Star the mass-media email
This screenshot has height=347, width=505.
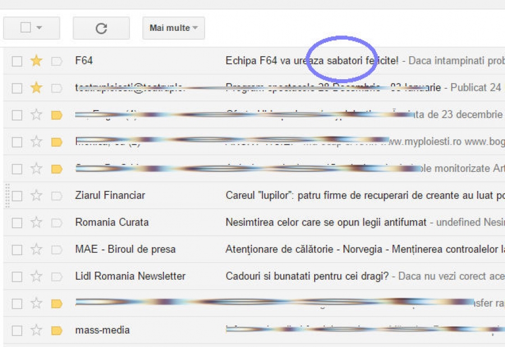pyautogui.click(x=36, y=330)
